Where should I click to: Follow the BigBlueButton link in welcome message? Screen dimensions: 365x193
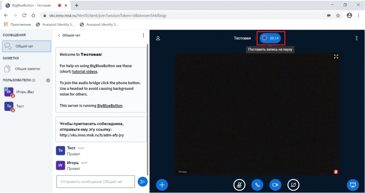[110, 106]
